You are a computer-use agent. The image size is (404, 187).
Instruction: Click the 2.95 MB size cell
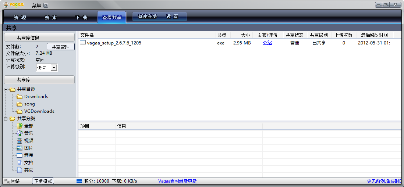coord(242,43)
